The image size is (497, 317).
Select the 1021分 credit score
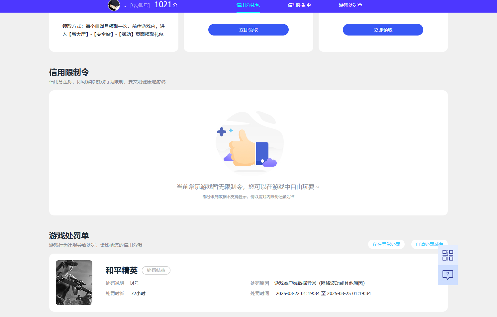coord(166,5)
